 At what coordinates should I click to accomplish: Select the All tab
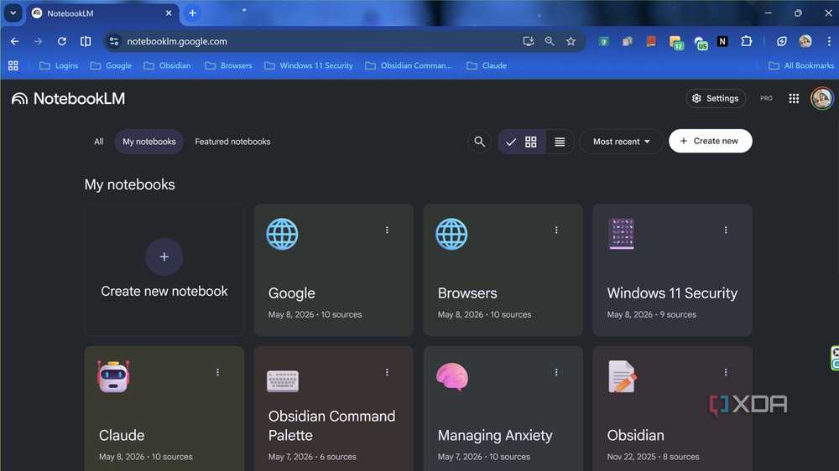coord(98,142)
